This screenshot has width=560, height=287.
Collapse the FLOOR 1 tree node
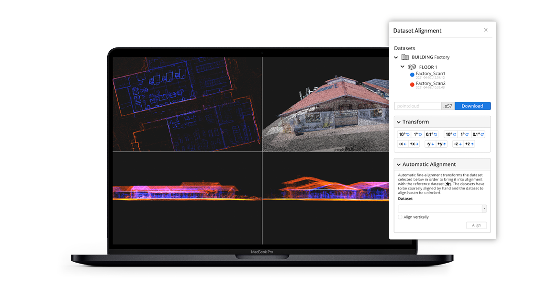(x=403, y=67)
